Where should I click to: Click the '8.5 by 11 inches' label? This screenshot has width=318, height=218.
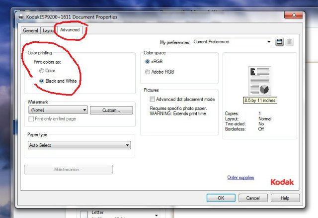260,101
